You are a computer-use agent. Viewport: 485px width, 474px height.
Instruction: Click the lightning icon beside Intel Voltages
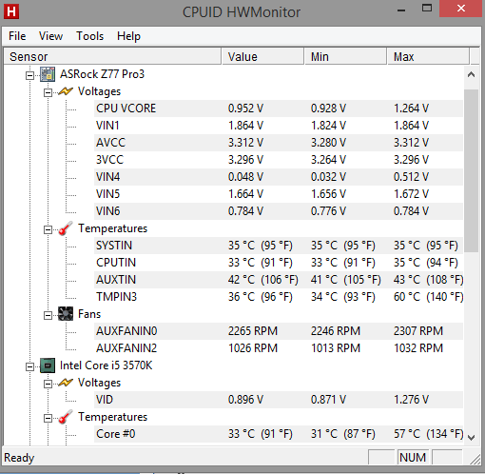point(66,383)
